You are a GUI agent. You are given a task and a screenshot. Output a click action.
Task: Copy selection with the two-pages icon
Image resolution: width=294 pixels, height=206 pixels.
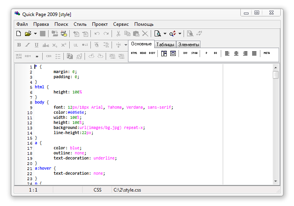click(127, 34)
